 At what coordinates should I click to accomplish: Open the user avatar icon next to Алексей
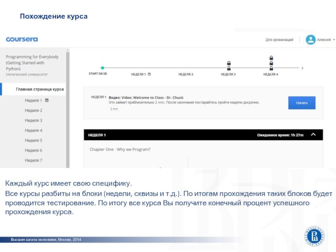point(310,39)
